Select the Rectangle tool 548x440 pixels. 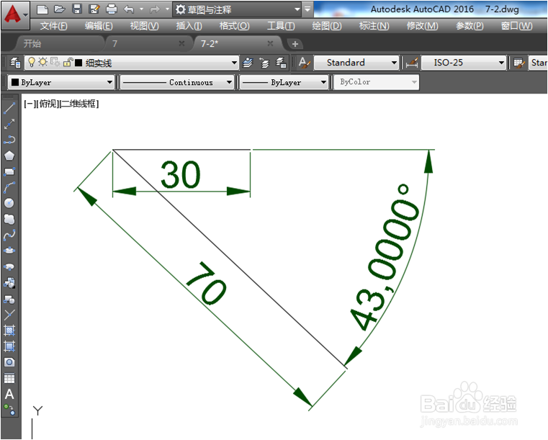click(9, 171)
